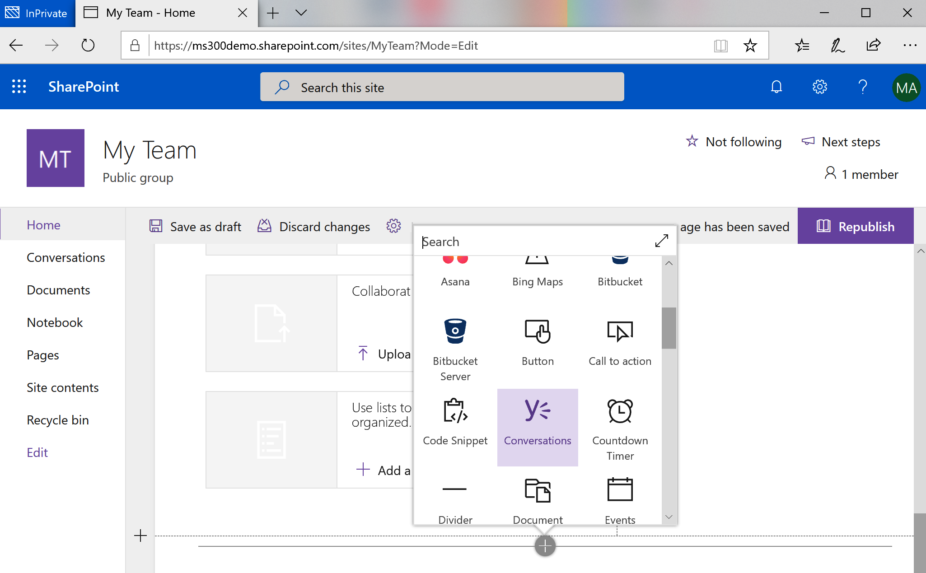Republish the page
926x573 pixels.
(856, 226)
